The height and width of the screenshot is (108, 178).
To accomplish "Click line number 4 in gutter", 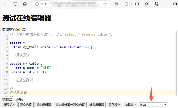I will pos(7,47).
